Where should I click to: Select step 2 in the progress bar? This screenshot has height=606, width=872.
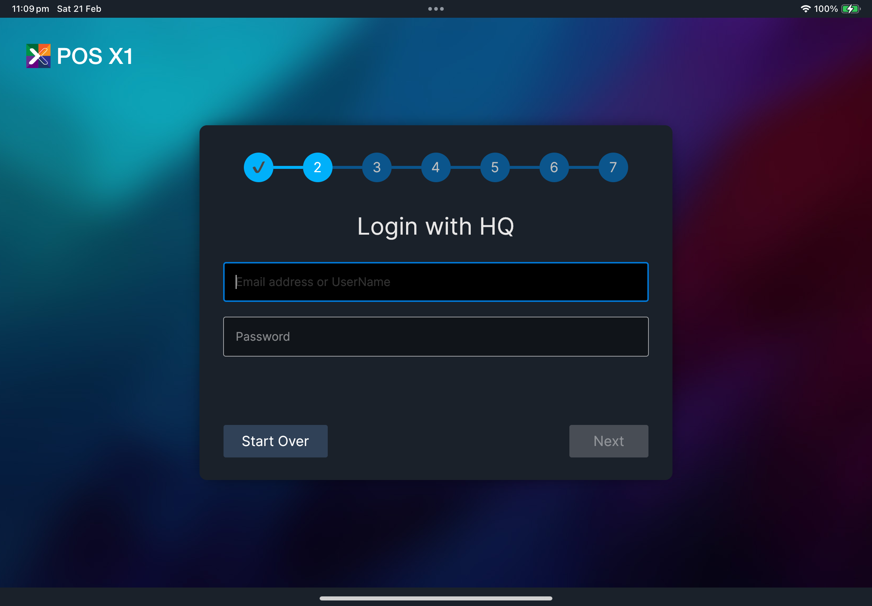click(x=317, y=167)
